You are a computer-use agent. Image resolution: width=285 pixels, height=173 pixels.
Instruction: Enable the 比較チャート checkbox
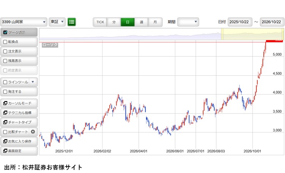[5, 132]
